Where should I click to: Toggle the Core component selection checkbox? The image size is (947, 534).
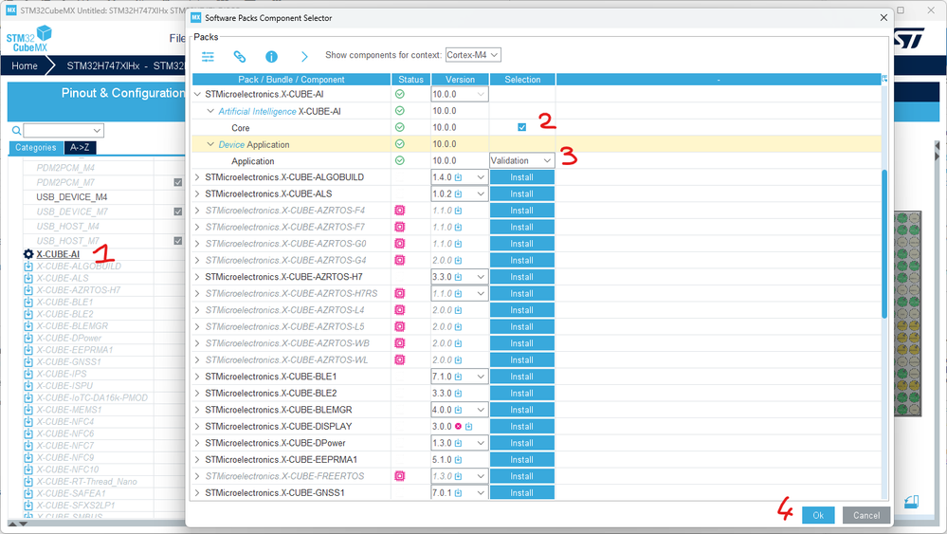tap(521, 127)
